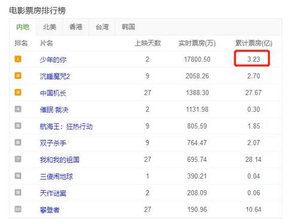Open the 攀登者 movie link
299x223 pixels.
[50, 210]
